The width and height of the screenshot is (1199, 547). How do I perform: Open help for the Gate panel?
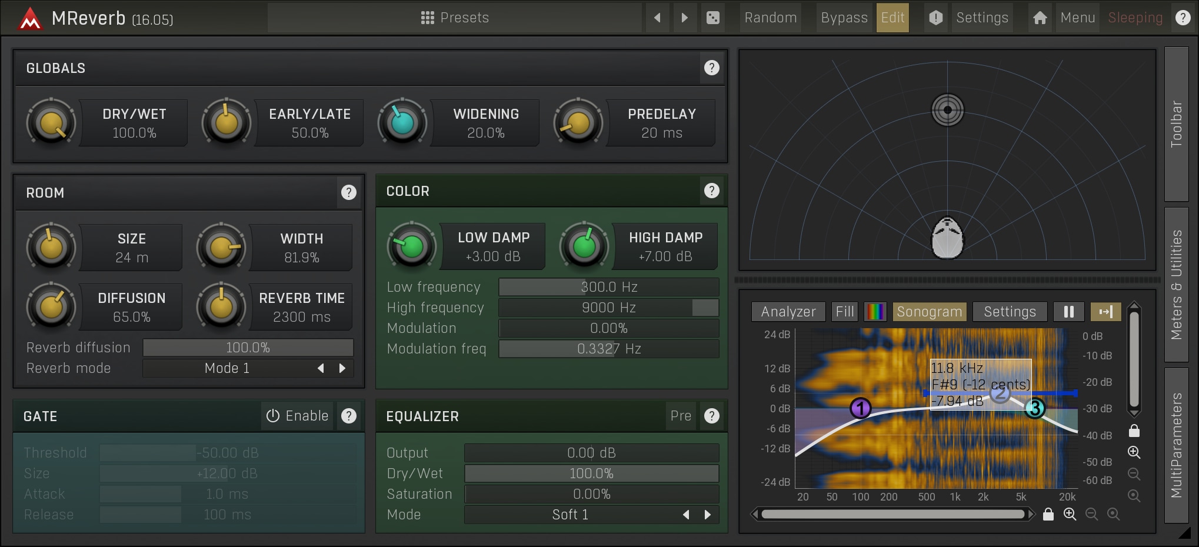[349, 416]
